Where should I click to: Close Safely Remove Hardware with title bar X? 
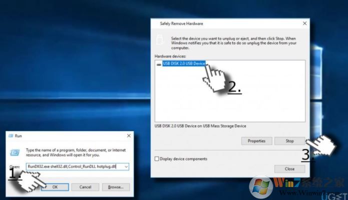305,23
